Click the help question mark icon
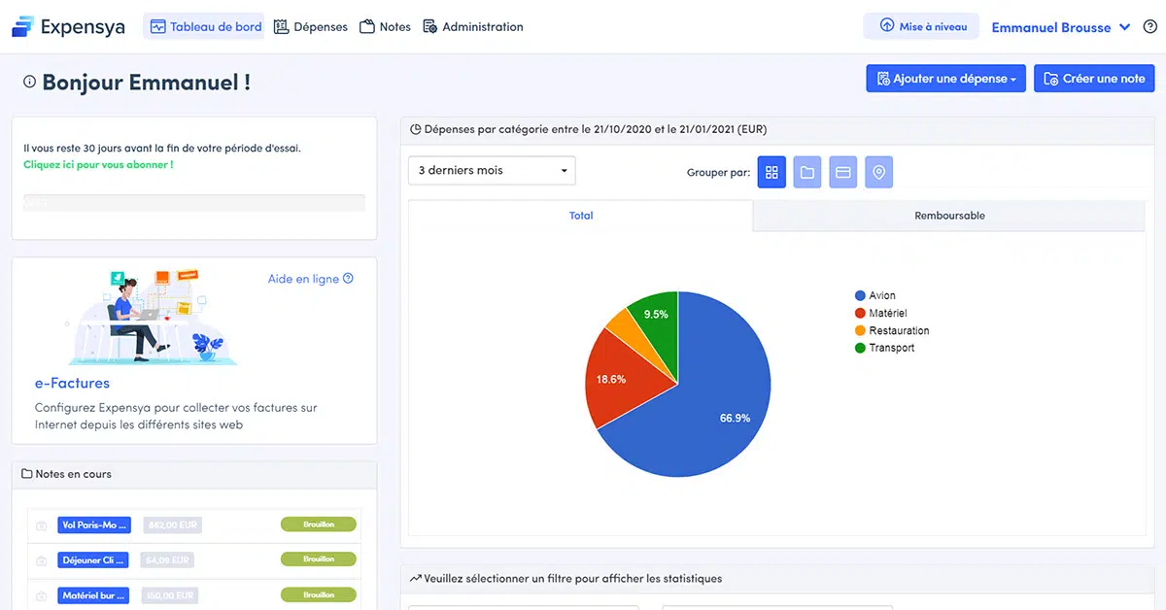1166x610 pixels. [1149, 27]
